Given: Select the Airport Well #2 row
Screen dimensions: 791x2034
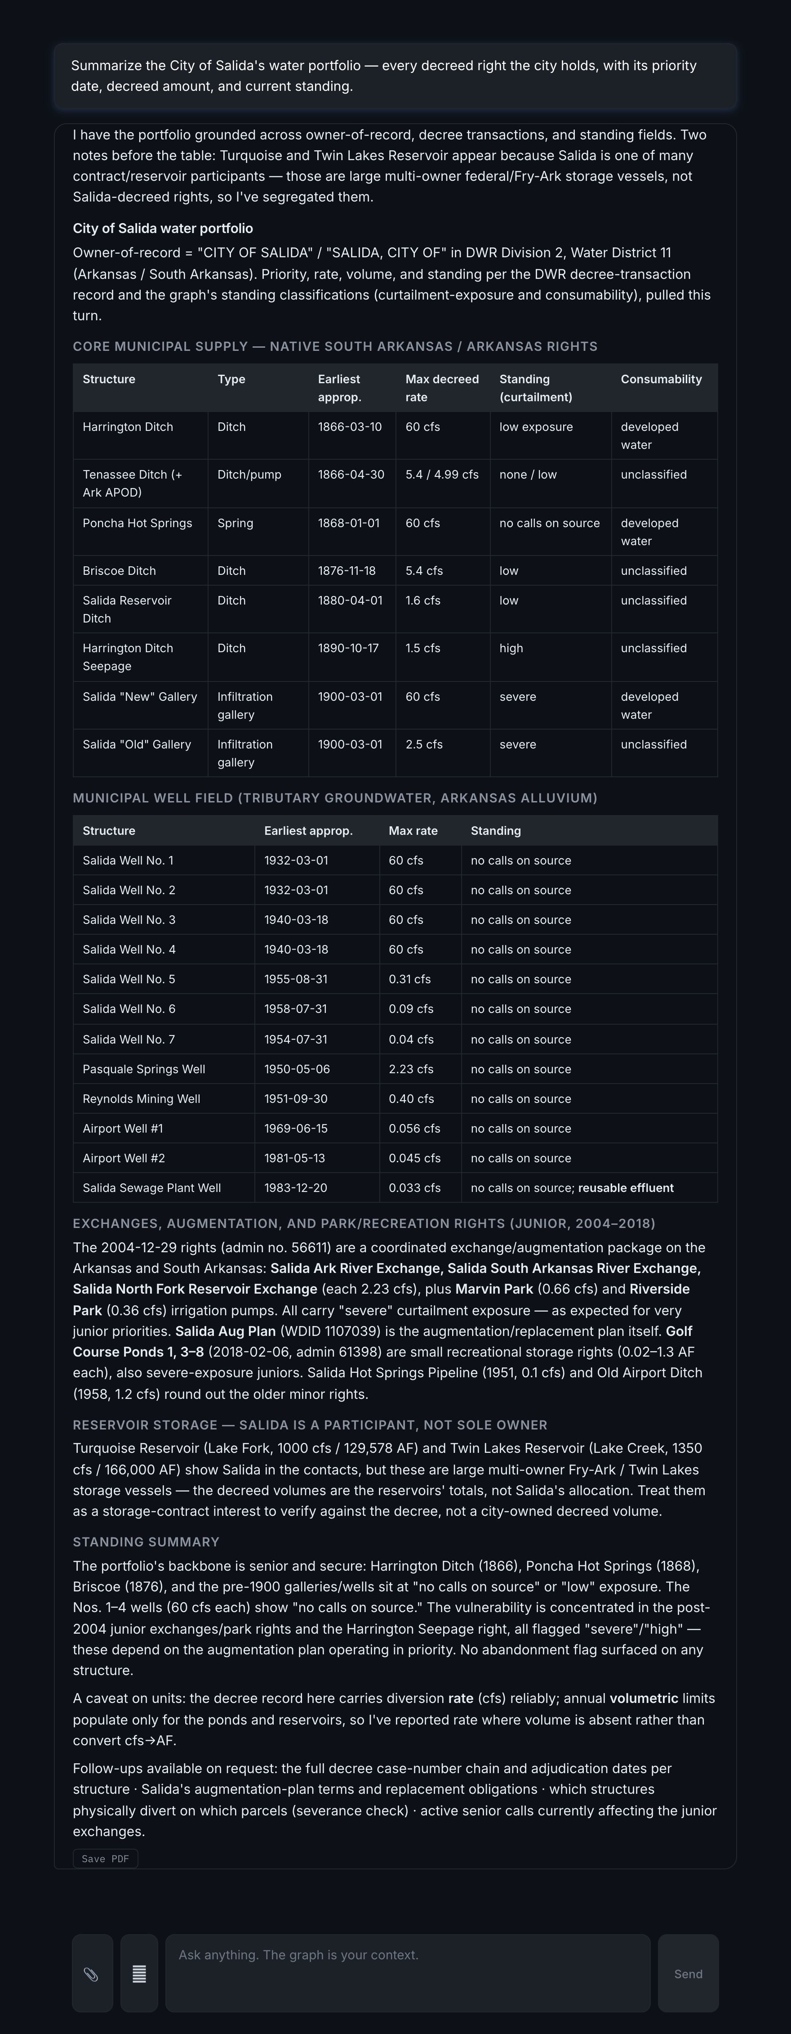Looking at the screenshot, I should coord(395,1158).
